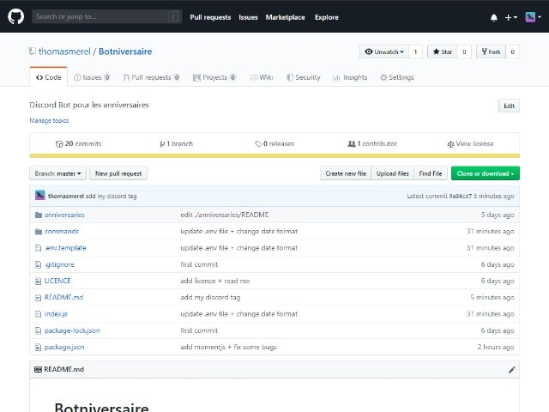This screenshot has height=412, width=549.
Task: Switch to the Insights tab
Action: [350, 77]
